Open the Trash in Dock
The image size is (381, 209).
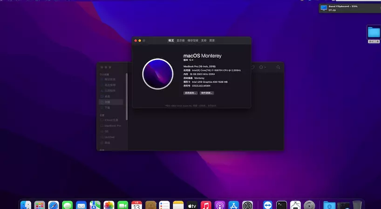coord(357,205)
